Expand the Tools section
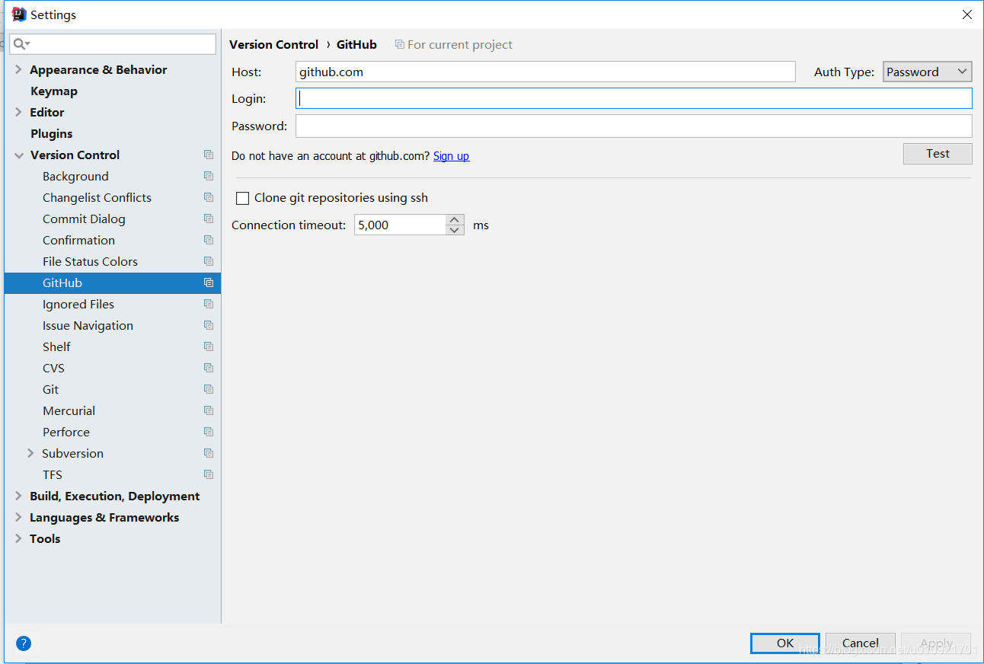The height and width of the screenshot is (664, 984). [x=18, y=538]
